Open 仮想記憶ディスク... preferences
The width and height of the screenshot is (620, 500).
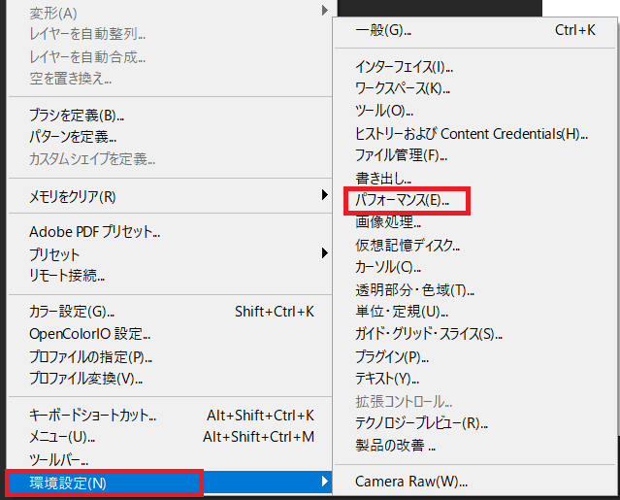pos(475,246)
